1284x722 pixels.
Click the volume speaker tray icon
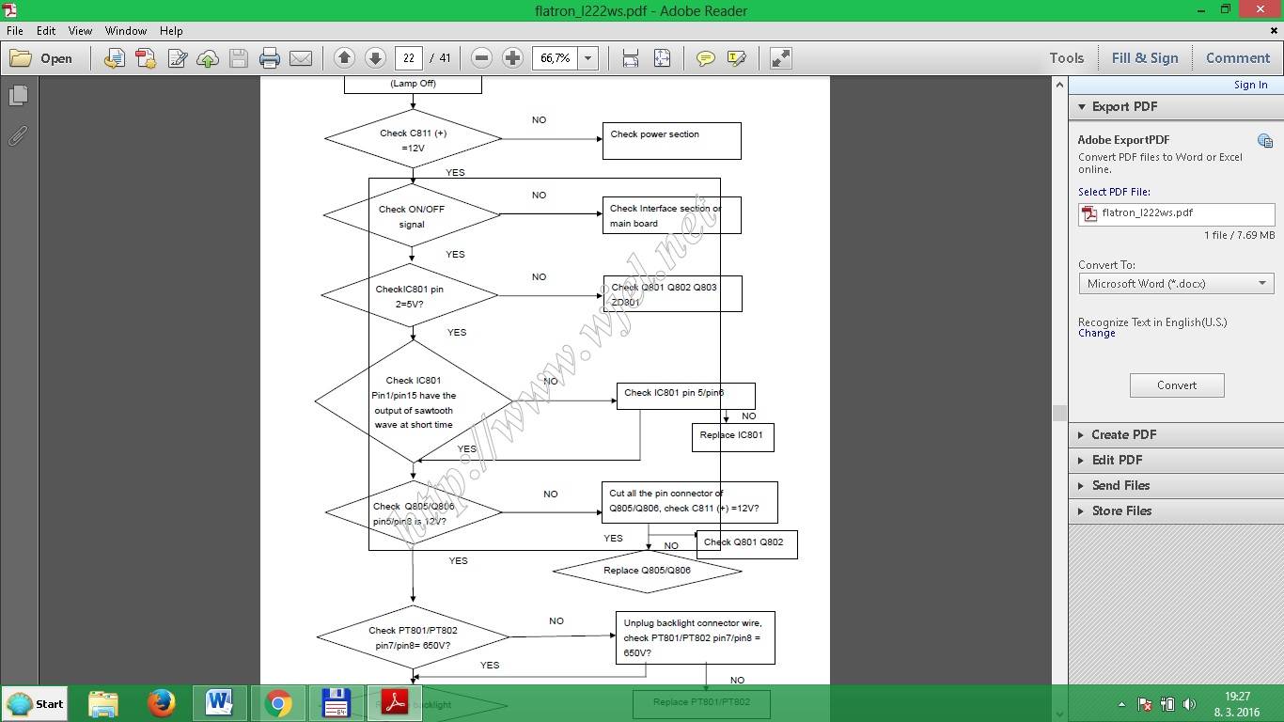tap(1189, 703)
